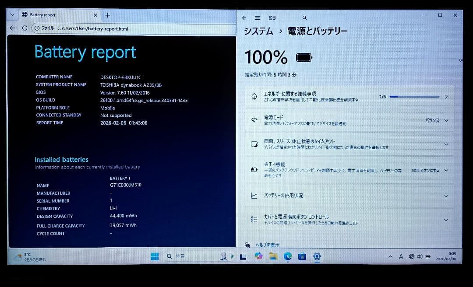Screen dimensions: 473x287
Task: Click the ヘルプを表示 help link
Action: pyautogui.click(x=268, y=245)
